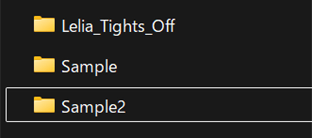
Task: Click the Sample folder icon
Action: pos(44,65)
